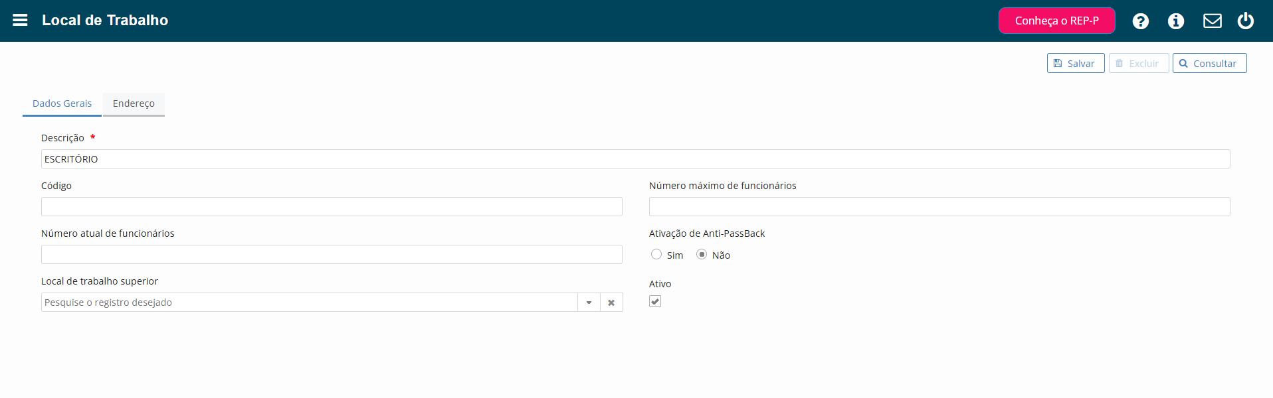
Task: Click Conheça o REP-P button
Action: pos(1056,21)
